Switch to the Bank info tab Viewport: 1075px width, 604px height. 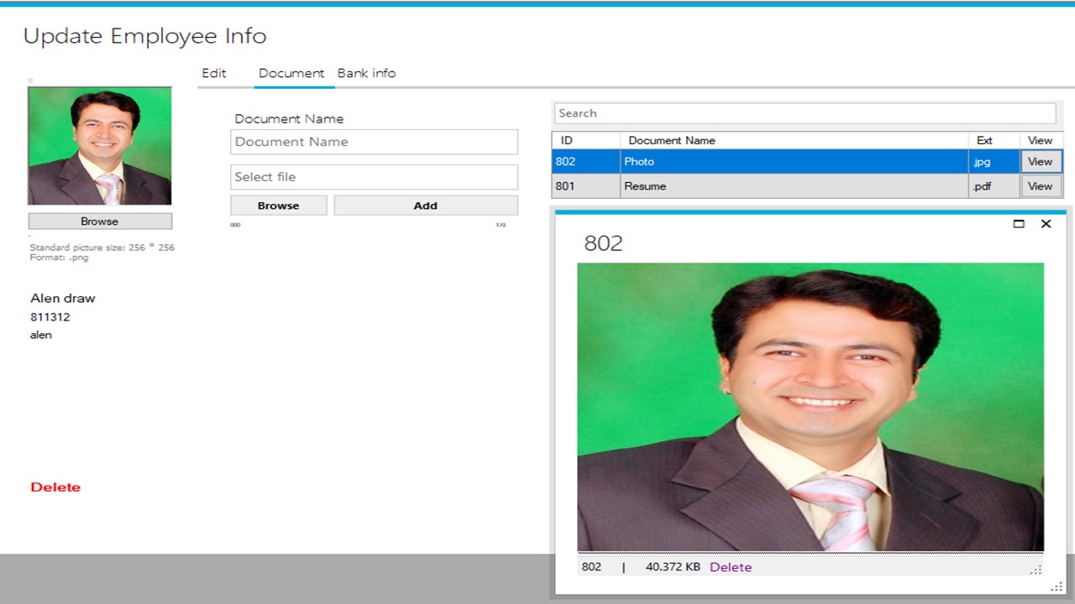coord(366,73)
